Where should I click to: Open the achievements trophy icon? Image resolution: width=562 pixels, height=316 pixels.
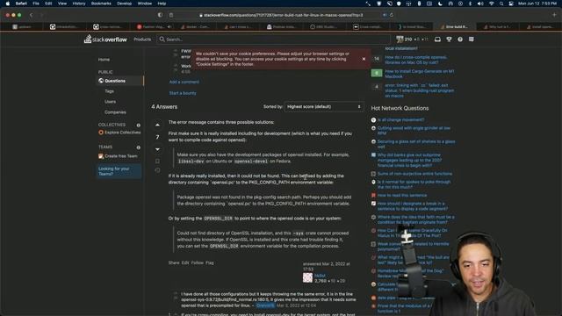point(449,39)
